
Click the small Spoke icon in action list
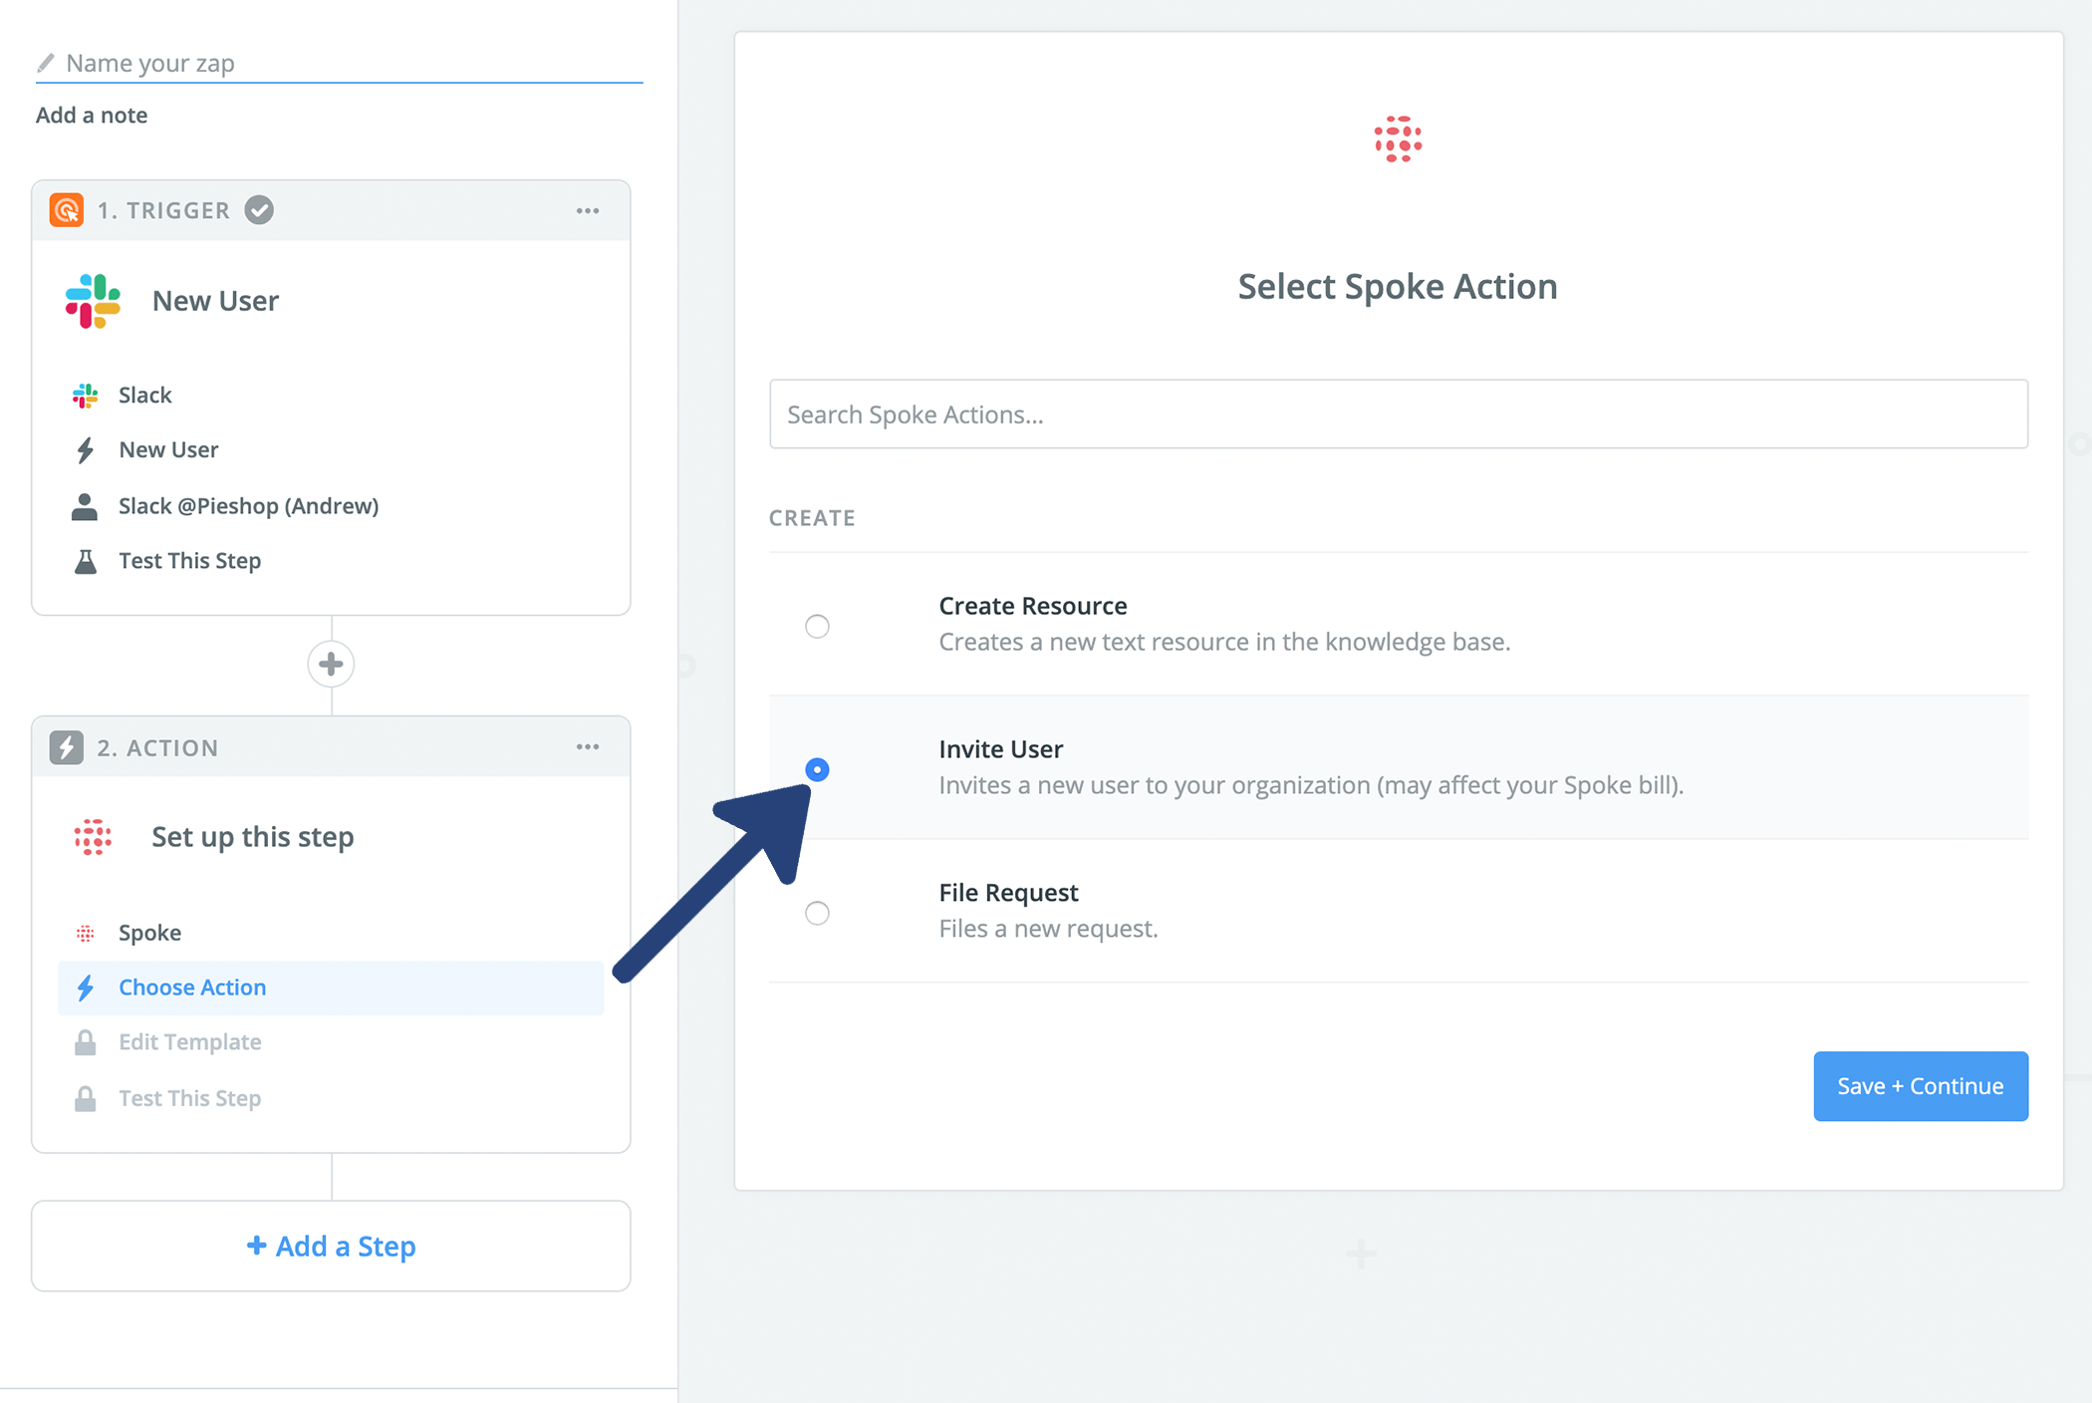[x=86, y=933]
